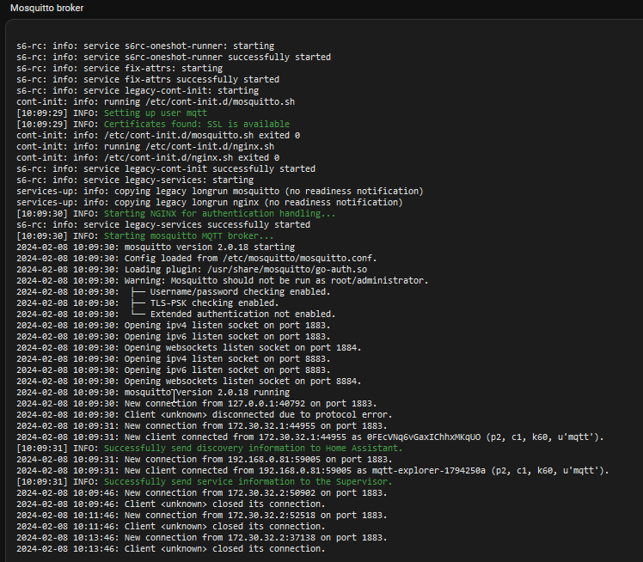The image size is (643, 562).
Task: Click the go-auth.so plugin path
Action: click(x=287, y=269)
